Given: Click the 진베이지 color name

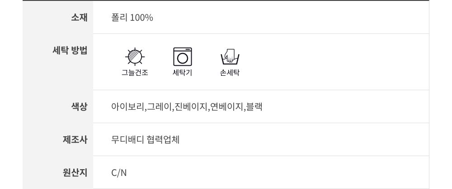Looking at the screenshot, I should (x=191, y=107).
